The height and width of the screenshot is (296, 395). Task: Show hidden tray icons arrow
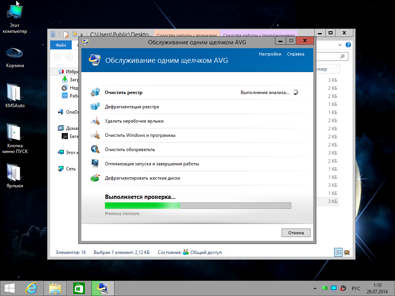[315, 288]
